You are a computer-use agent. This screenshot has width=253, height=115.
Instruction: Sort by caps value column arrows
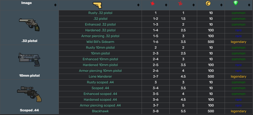click(221, 5)
